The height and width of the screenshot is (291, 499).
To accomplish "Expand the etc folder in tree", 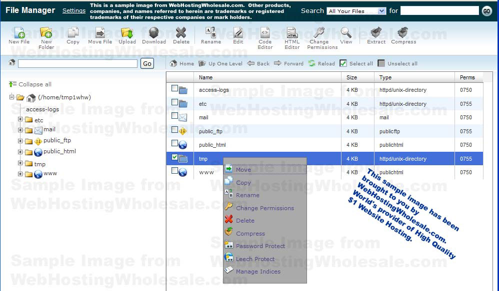I will click(x=20, y=119).
